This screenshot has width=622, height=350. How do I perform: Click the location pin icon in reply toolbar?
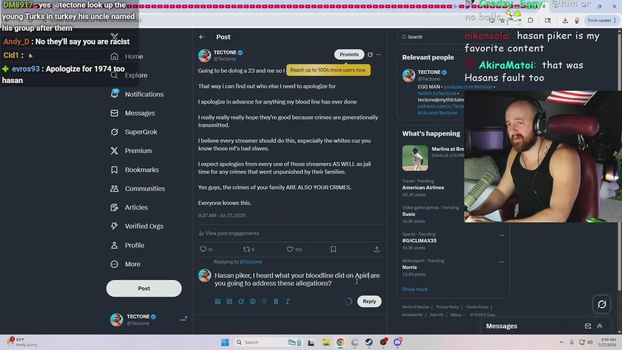pyautogui.click(x=264, y=301)
